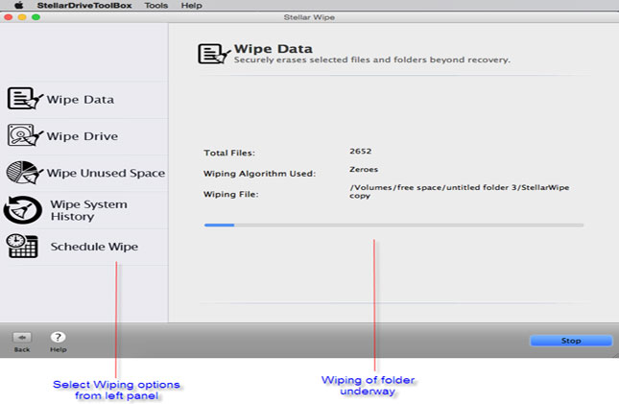Click the wiping file path text
The width and height of the screenshot is (619, 404).
point(459,192)
